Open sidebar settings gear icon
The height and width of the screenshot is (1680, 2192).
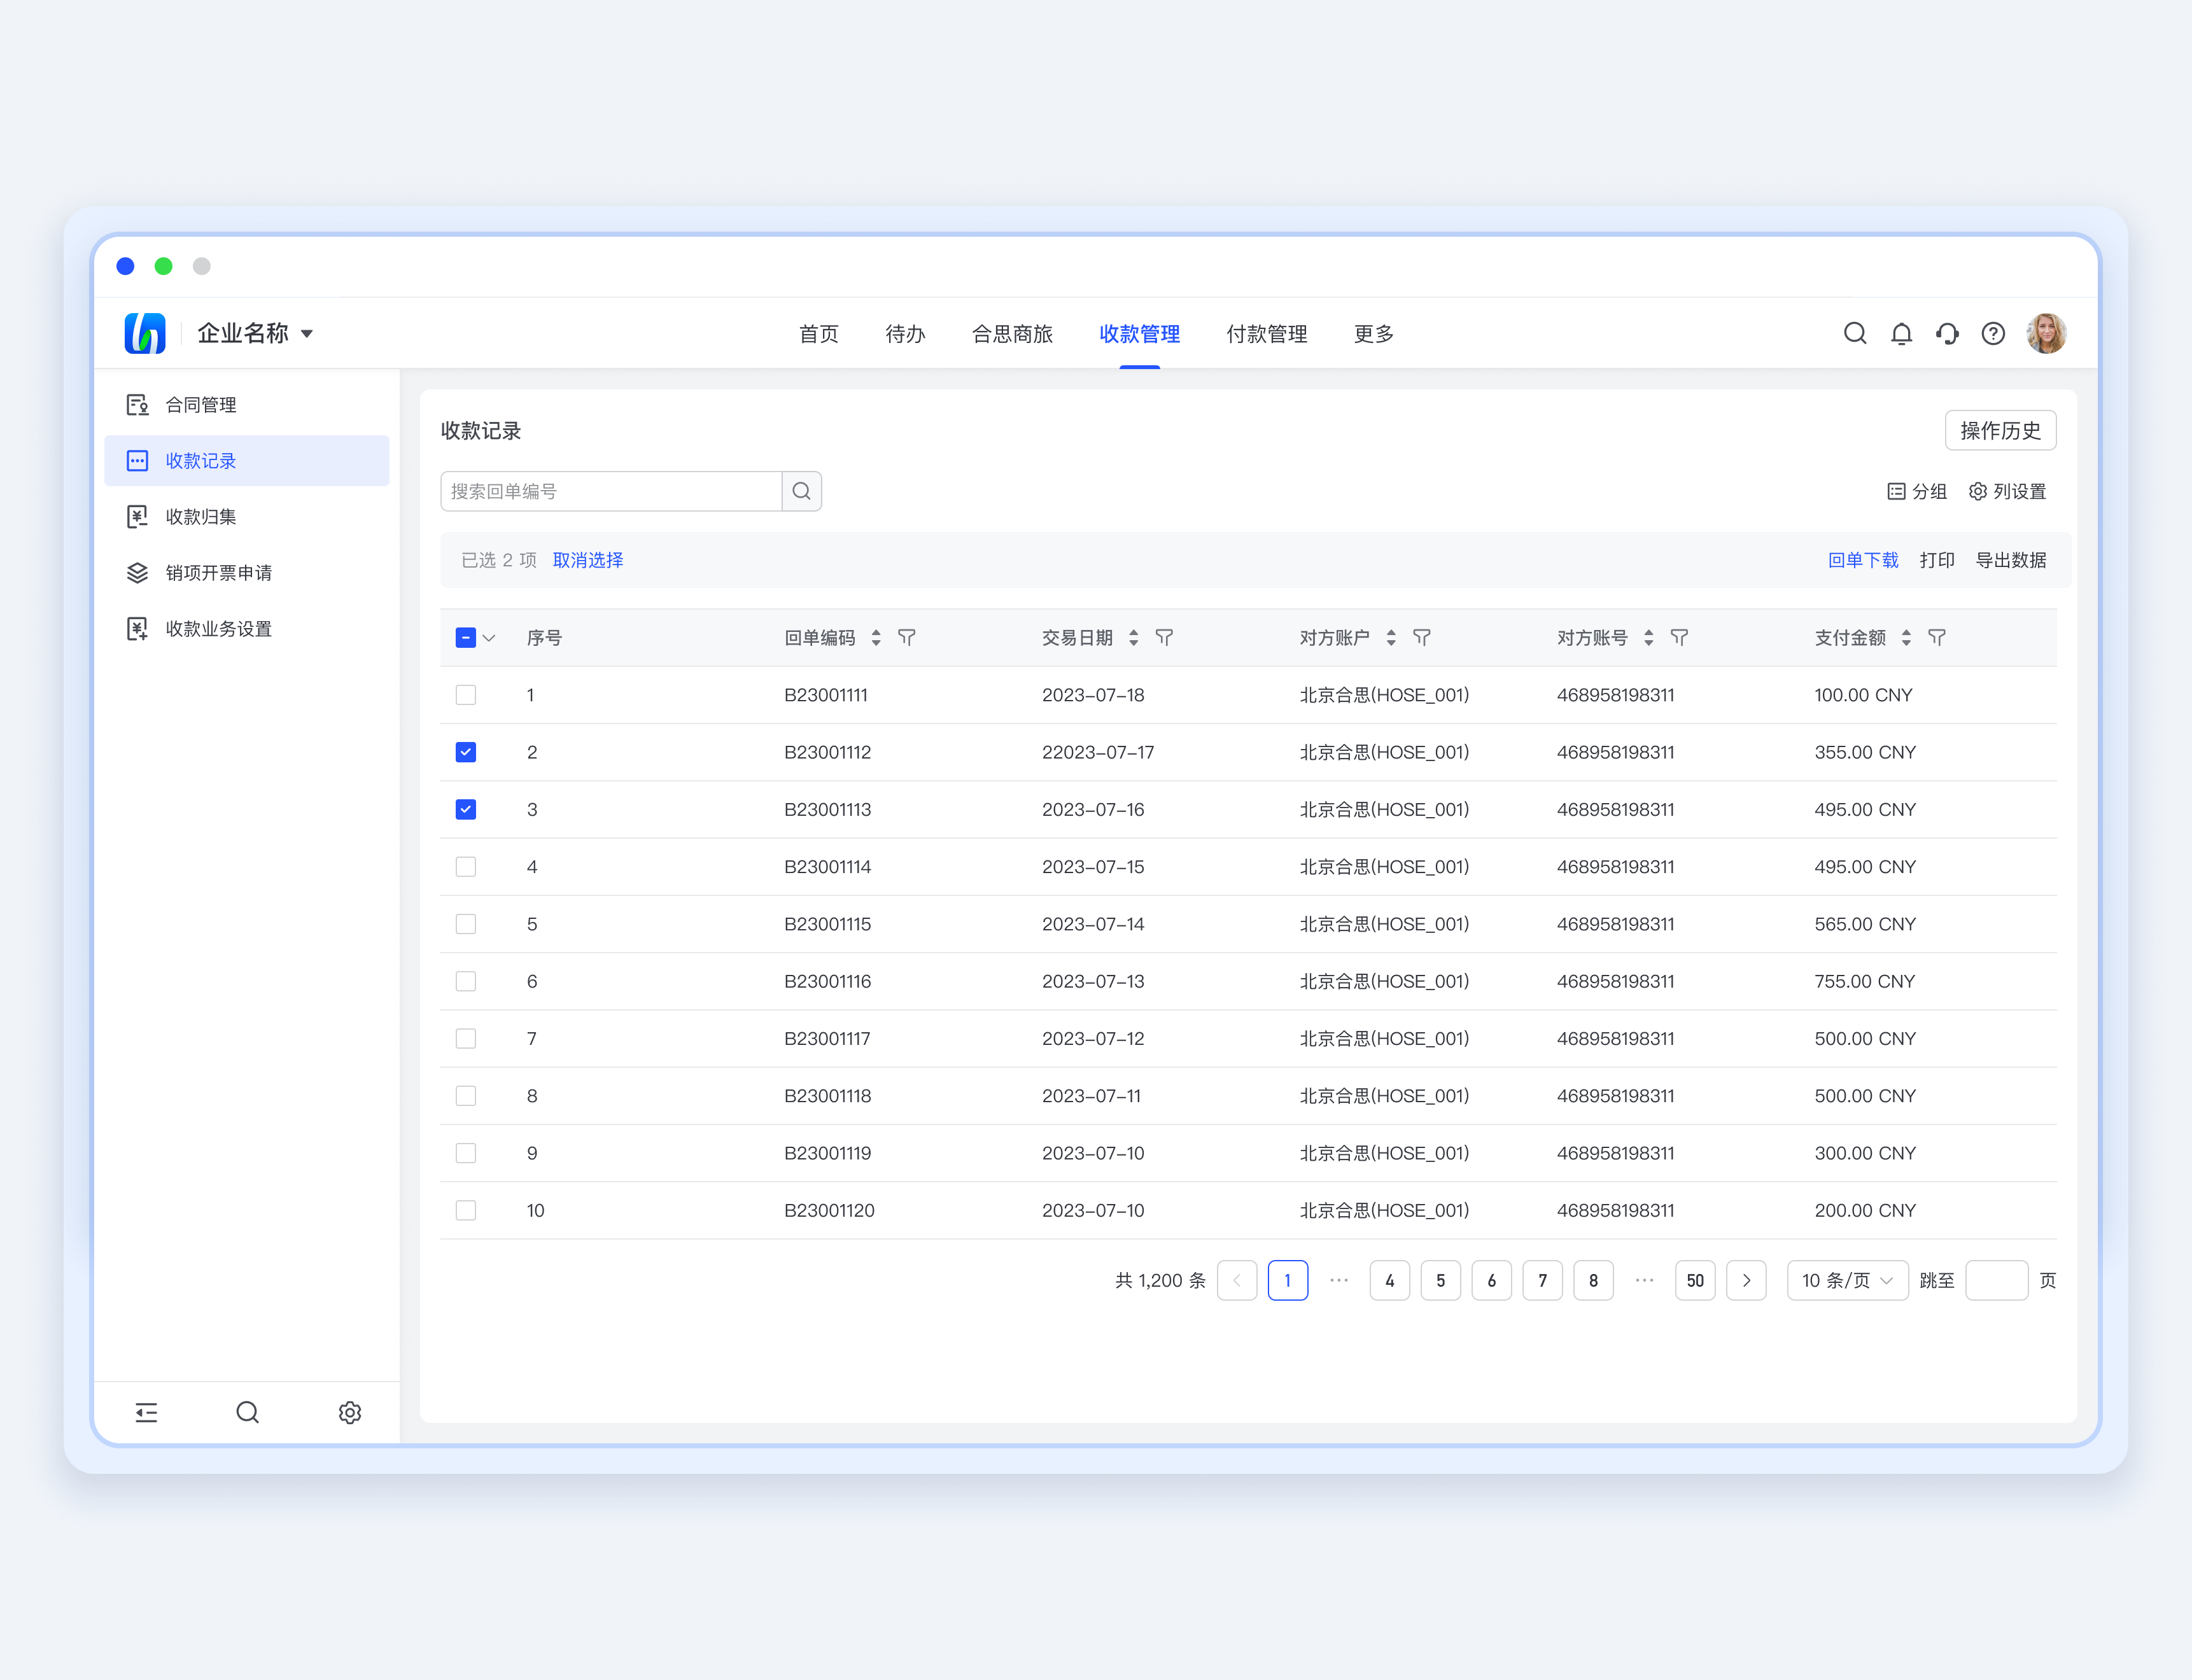tap(349, 1412)
